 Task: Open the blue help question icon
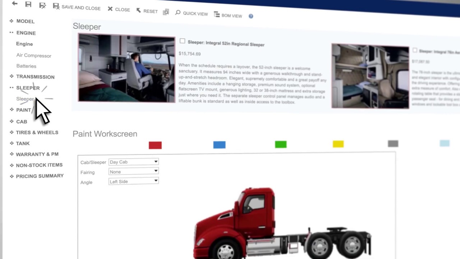click(251, 16)
